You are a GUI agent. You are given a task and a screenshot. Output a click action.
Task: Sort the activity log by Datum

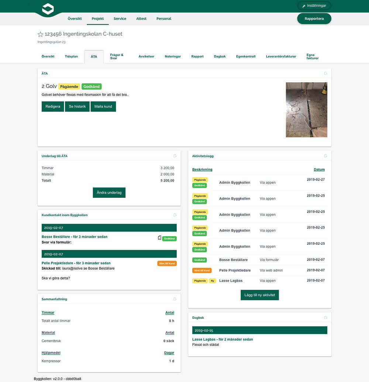(319, 169)
